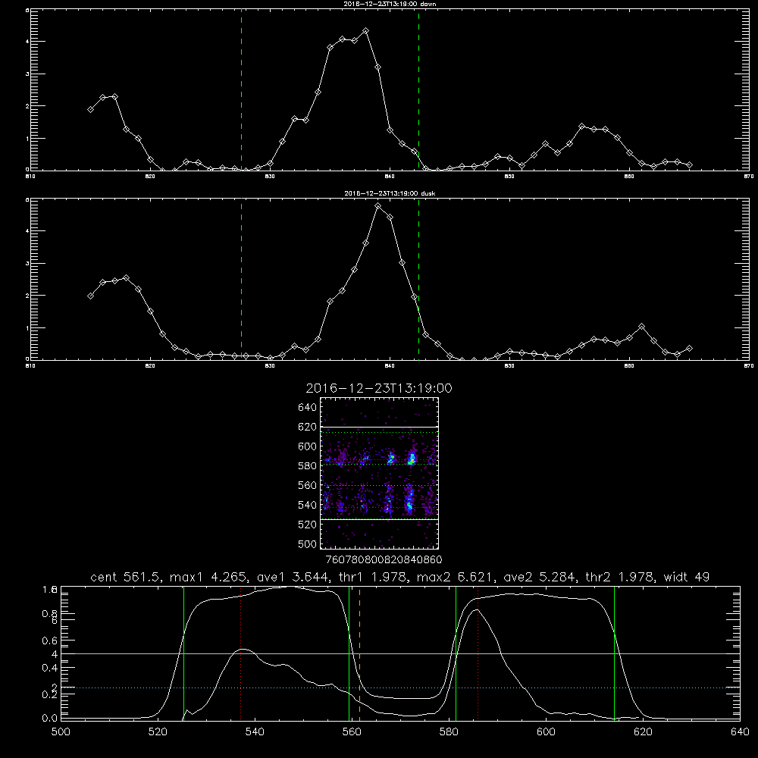Click the left green dashed line in dawn plot

click(241, 92)
